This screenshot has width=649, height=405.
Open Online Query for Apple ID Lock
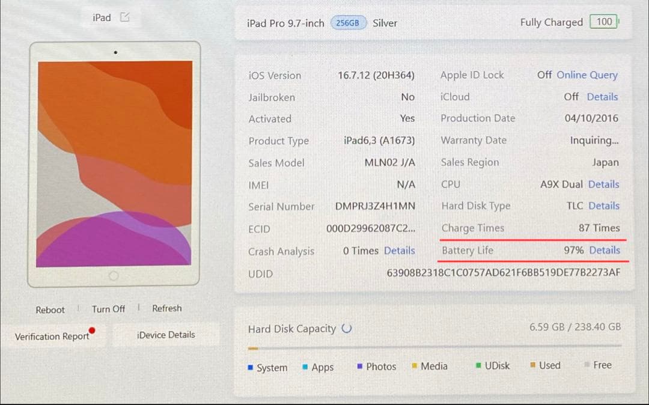[x=587, y=75]
